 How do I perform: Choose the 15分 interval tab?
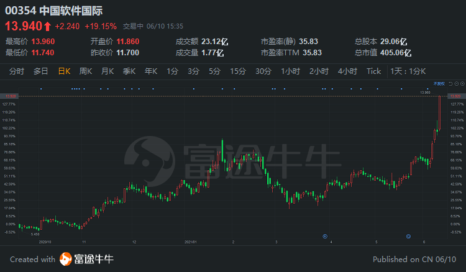(x=238, y=71)
